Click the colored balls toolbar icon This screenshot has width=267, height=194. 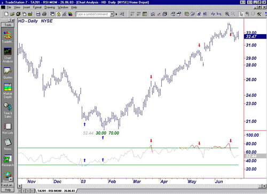pos(70,14)
